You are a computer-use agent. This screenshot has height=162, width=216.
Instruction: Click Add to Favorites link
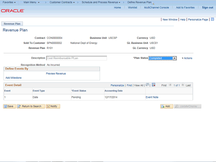(x=185, y=7)
